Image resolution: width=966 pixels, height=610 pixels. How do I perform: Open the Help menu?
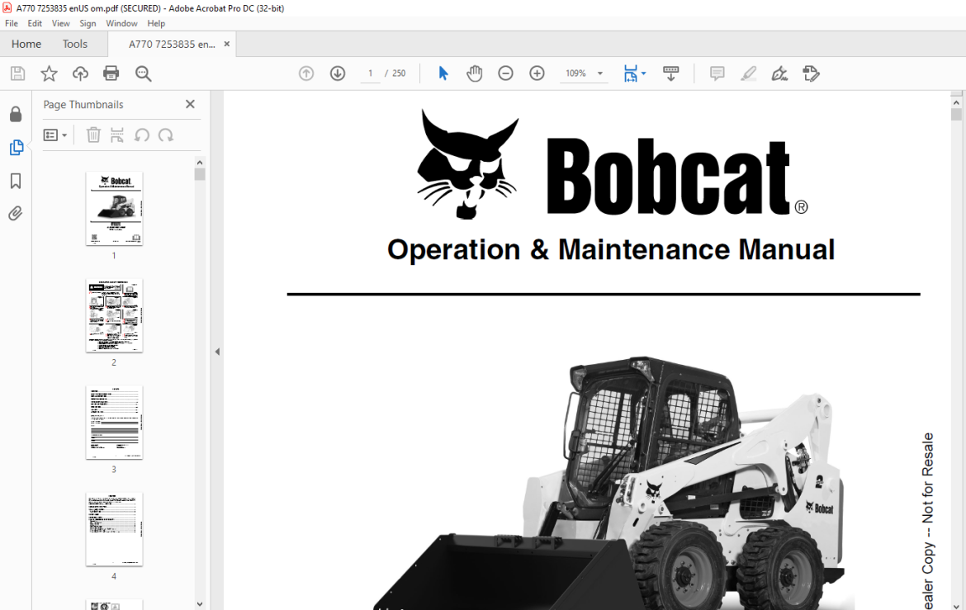click(x=156, y=23)
